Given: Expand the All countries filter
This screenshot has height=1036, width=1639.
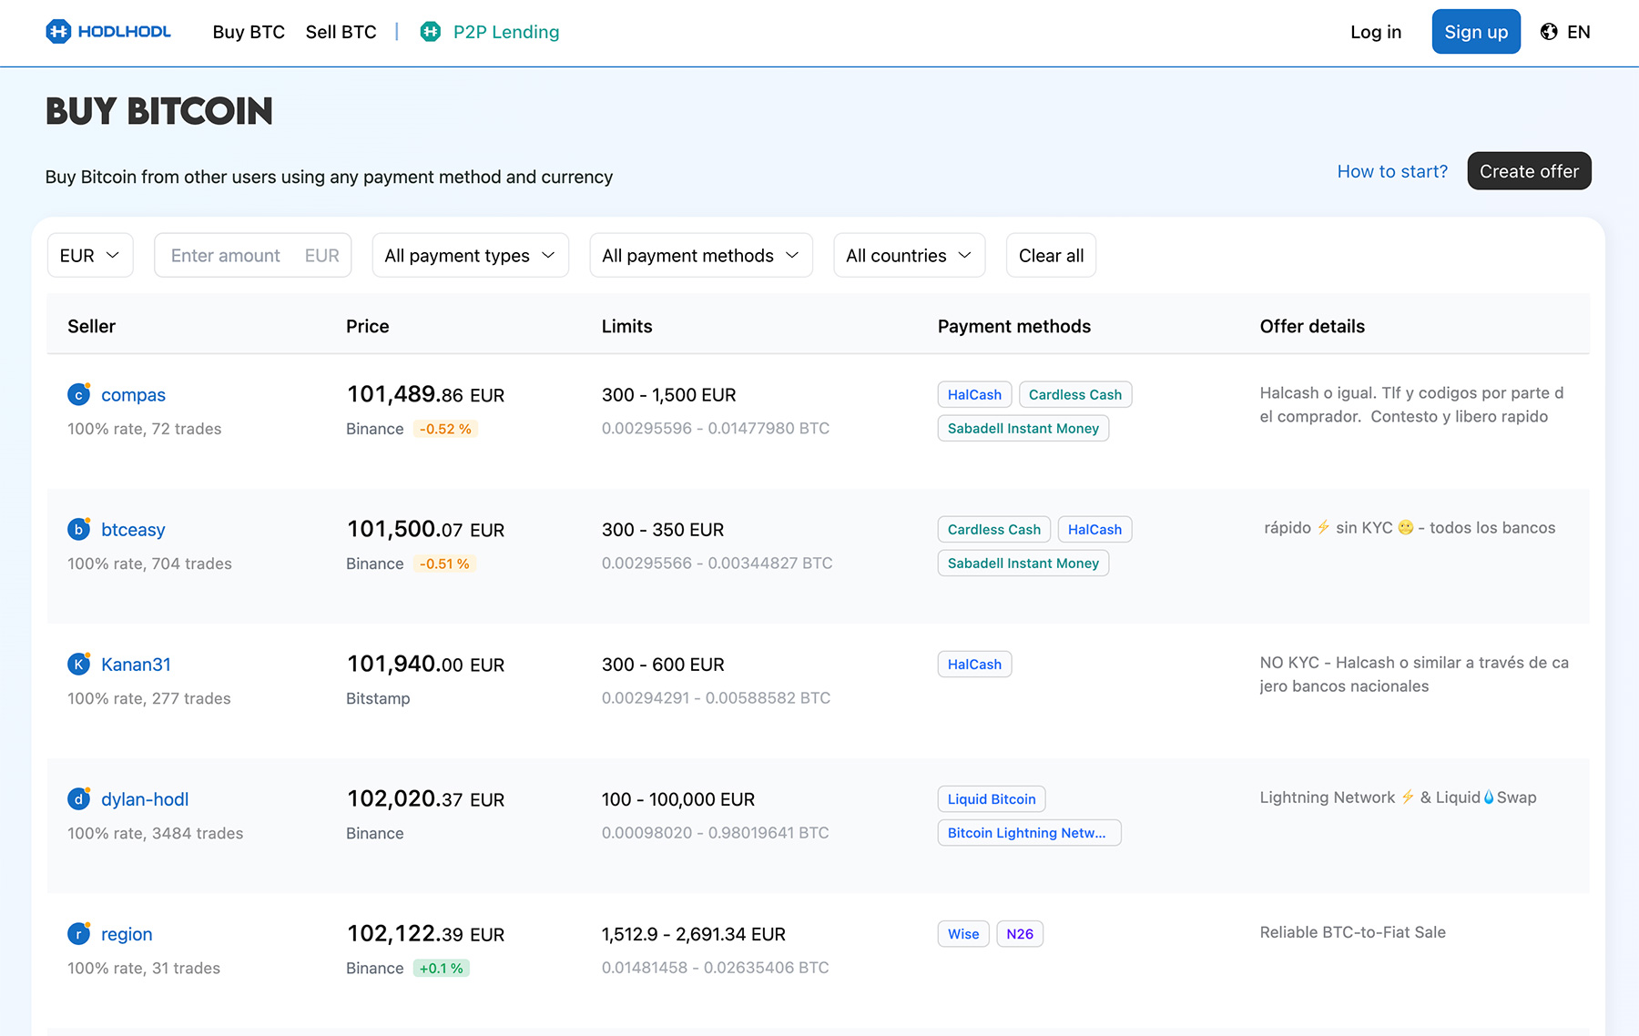Looking at the screenshot, I should coord(909,256).
